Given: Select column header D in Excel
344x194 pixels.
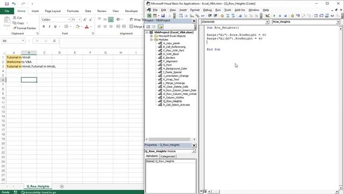Looking at the screenshot, I should point(60,53).
